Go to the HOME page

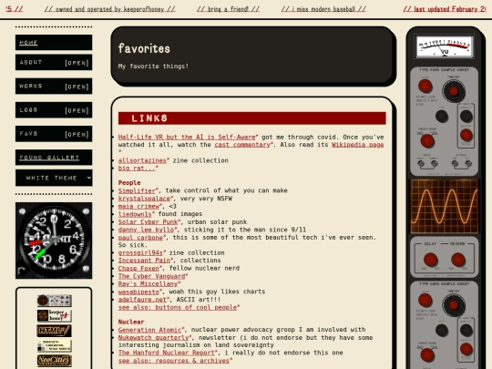point(54,43)
